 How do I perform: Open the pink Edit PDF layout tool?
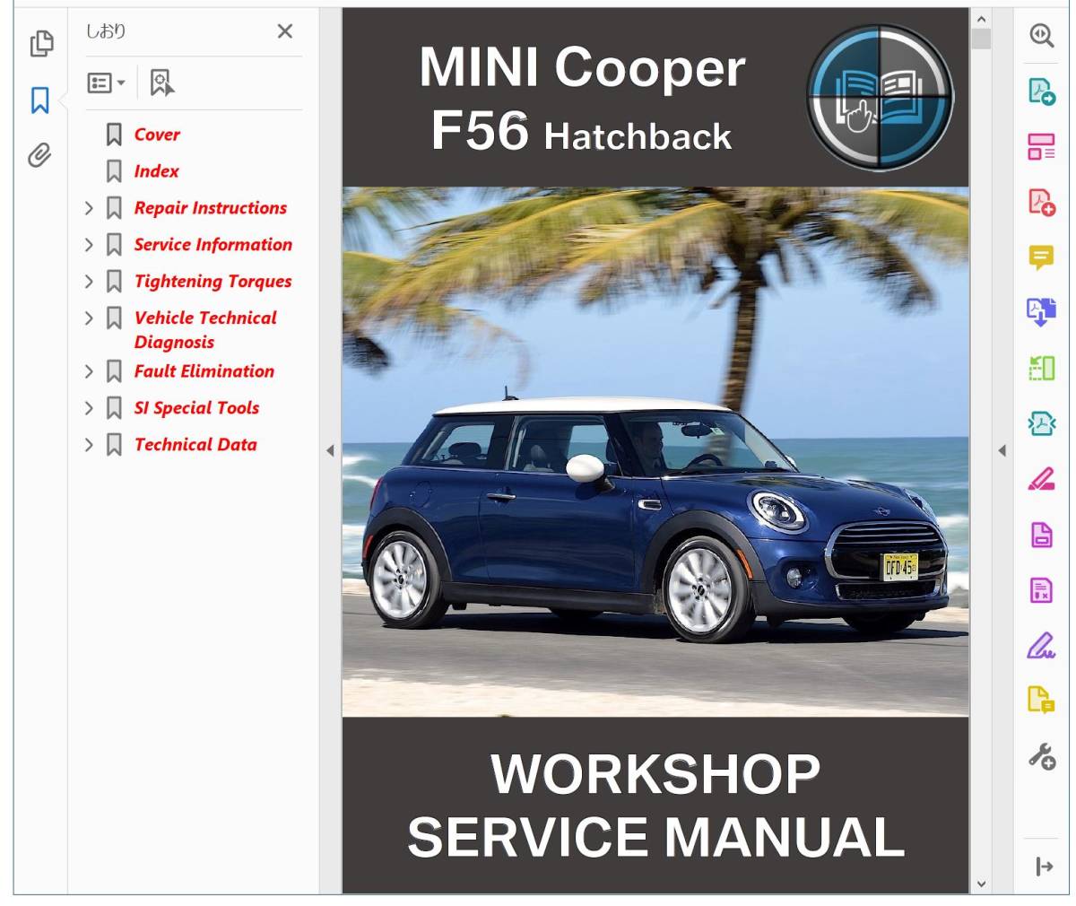coord(1041,147)
